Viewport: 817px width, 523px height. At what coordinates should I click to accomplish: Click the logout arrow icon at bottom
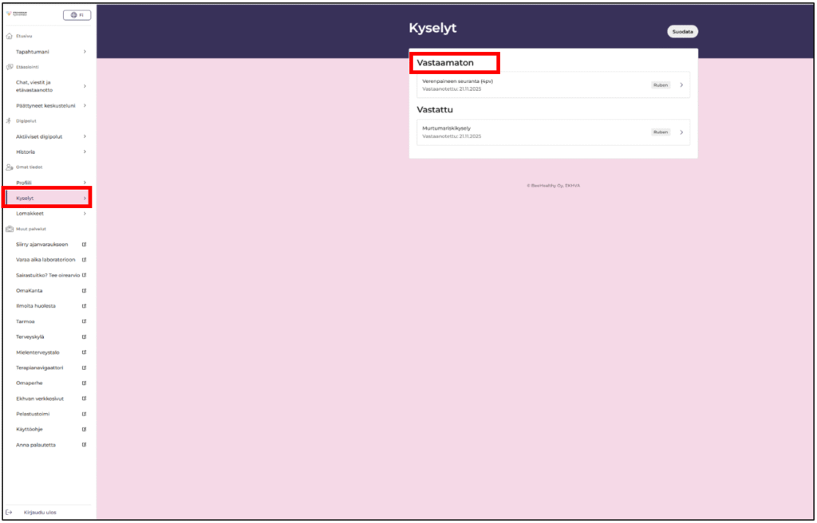(x=10, y=512)
